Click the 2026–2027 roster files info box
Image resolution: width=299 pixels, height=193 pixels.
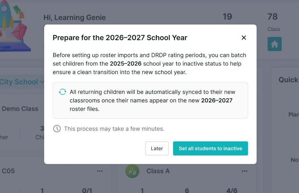[x=150, y=100]
